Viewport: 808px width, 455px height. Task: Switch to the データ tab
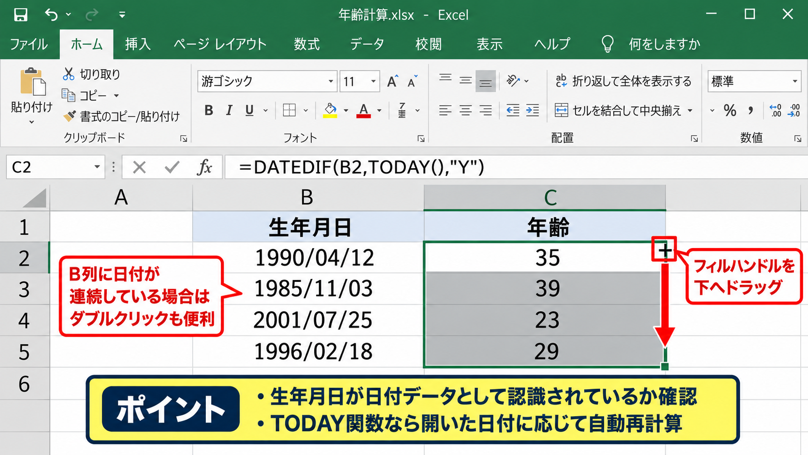pyautogui.click(x=367, y=44)
